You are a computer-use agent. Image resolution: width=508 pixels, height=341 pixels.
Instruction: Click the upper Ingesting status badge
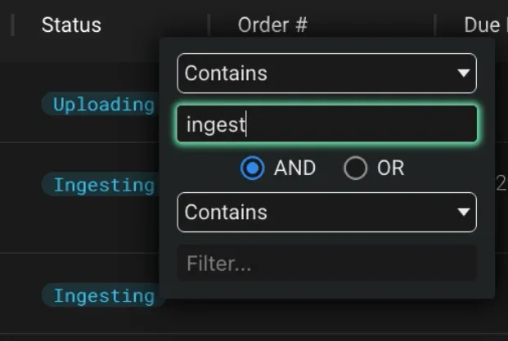pos(102,185)
